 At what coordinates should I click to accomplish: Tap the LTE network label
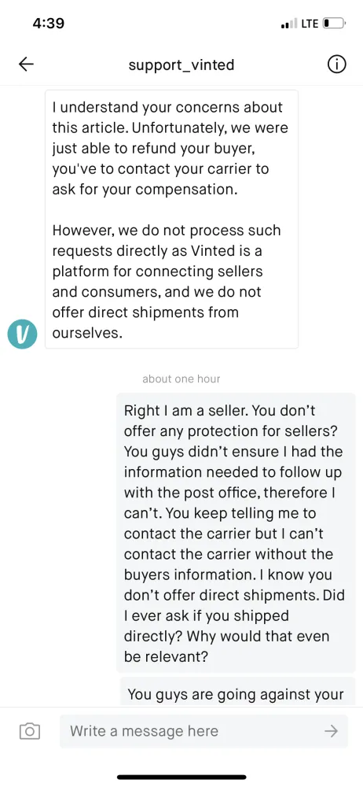(310, 23)
